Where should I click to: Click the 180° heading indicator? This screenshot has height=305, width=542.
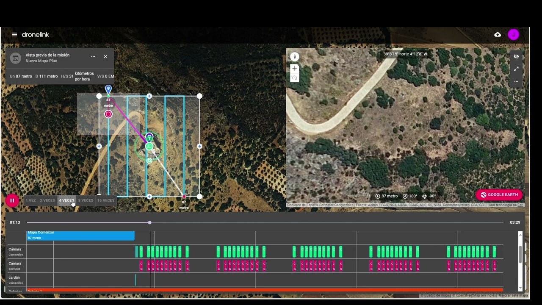click(x=410, y=196)
